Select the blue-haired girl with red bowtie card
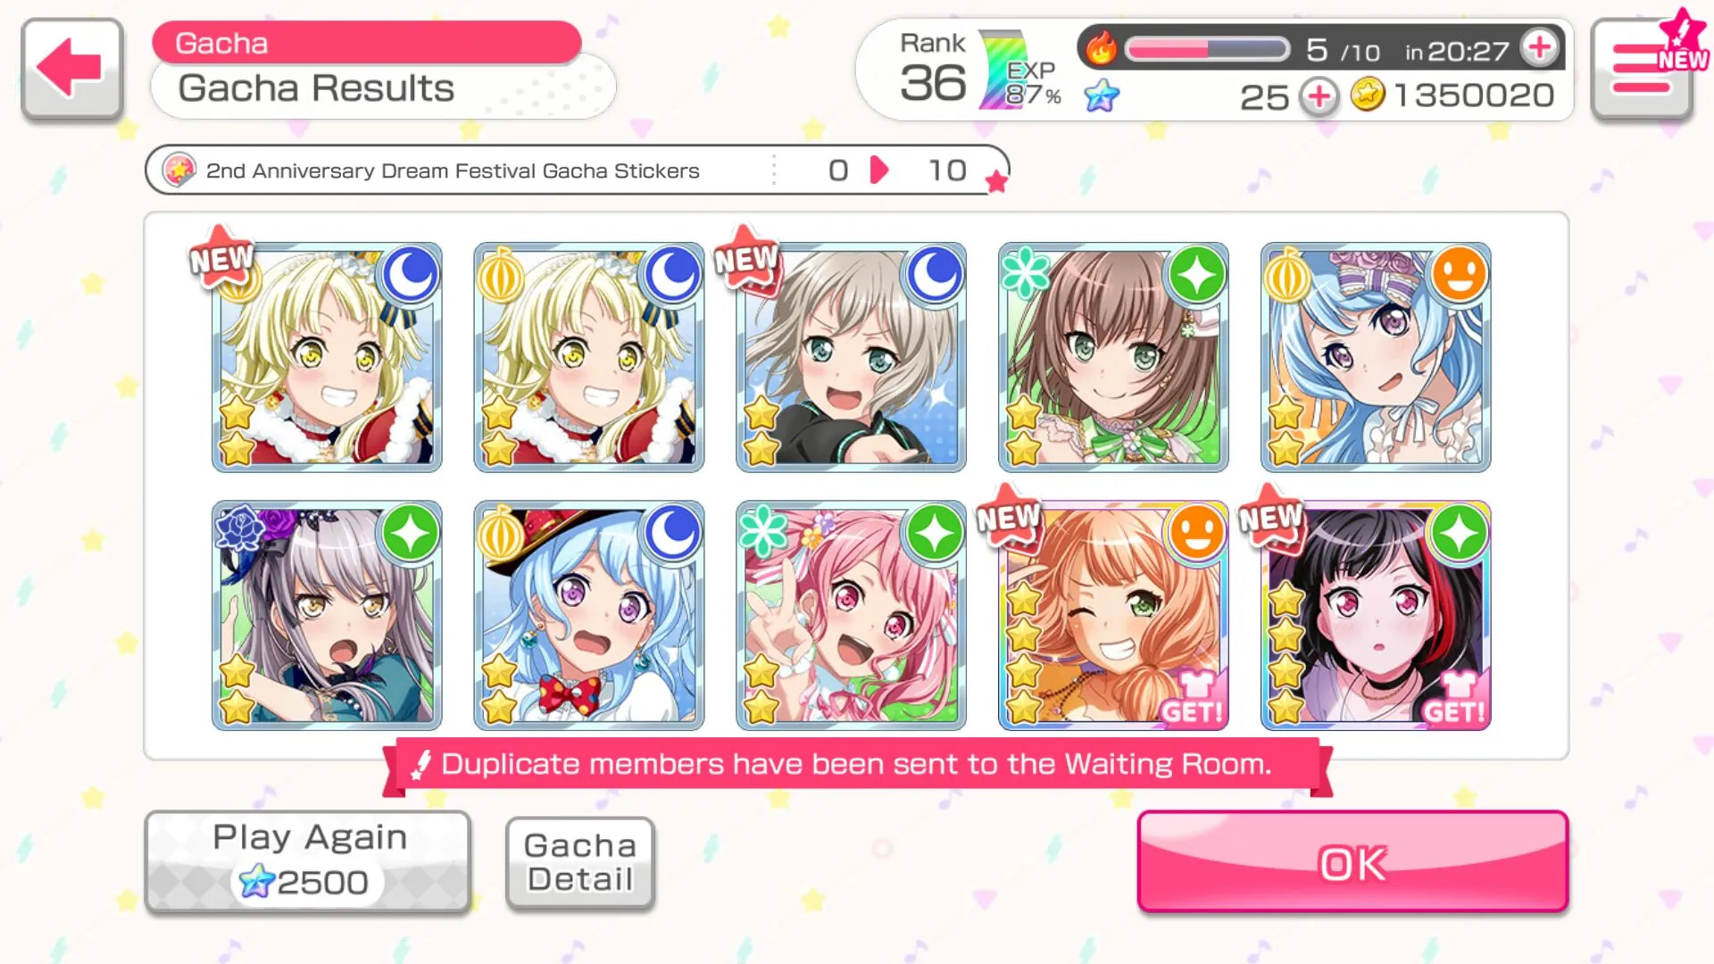 588,616
